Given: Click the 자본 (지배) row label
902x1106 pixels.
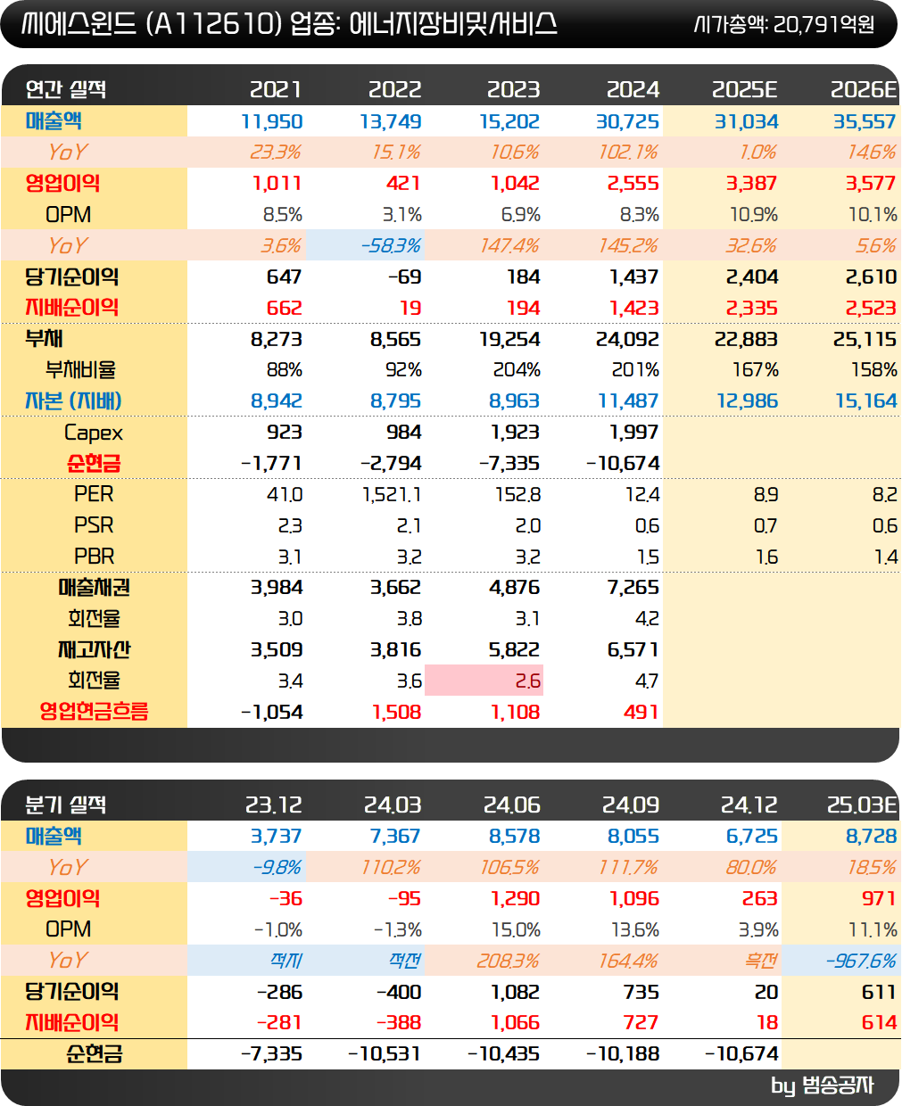Looking at the screenshot, I should click(73, 400).
